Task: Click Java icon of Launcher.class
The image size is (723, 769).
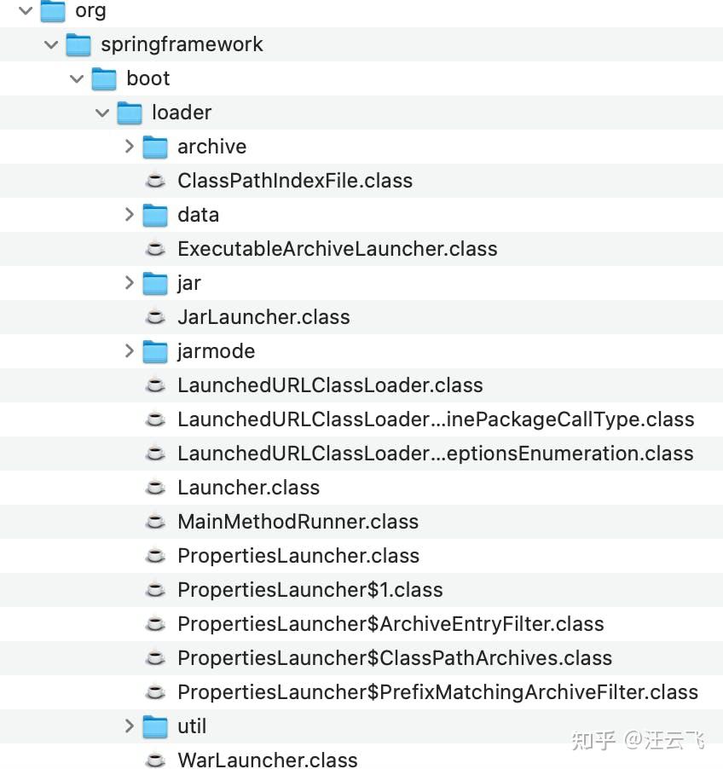Action: [x=155, y=488]
